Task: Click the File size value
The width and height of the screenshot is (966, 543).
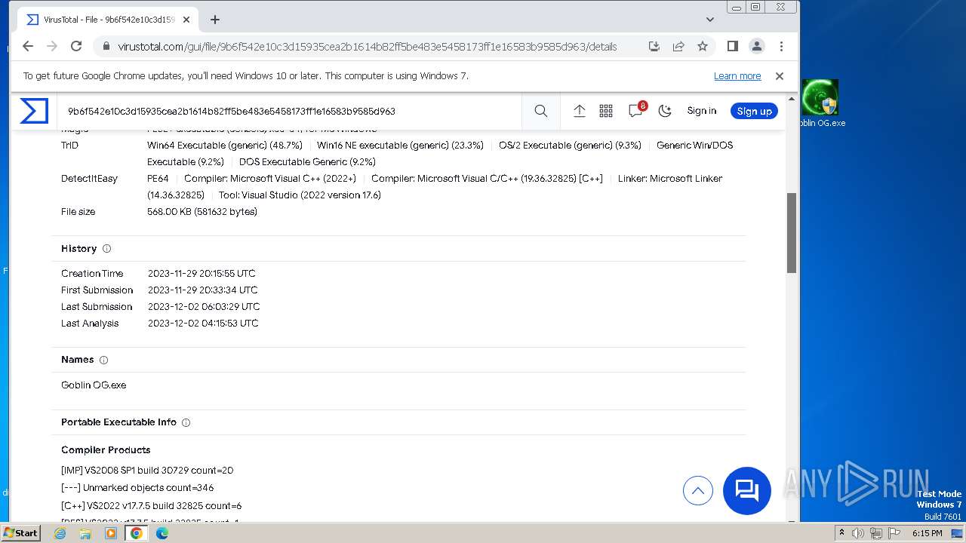Action: point(202,212)
